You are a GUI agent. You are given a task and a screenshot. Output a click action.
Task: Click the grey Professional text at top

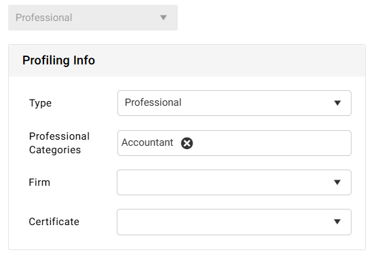44,18
